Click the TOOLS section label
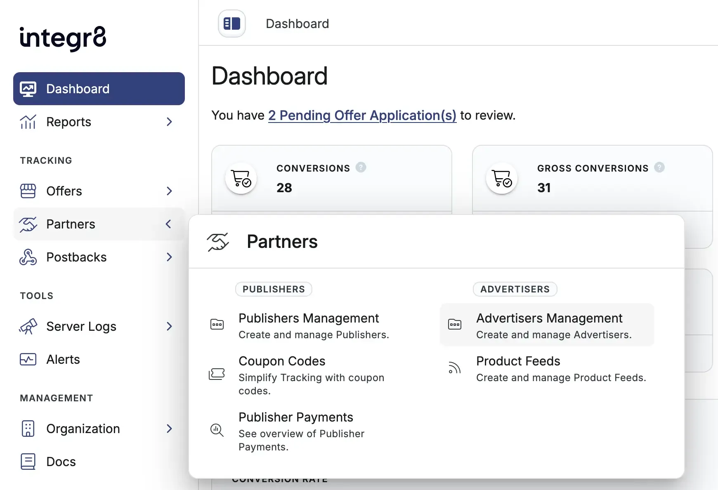This screenshot has height=490, width=718. coord(37,296)
